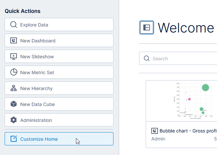Click the New Data Cube cube icon

pos(14,104)
